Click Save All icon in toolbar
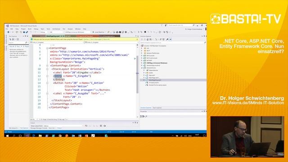This screenshot has height=162, width=288. [27, 32]
